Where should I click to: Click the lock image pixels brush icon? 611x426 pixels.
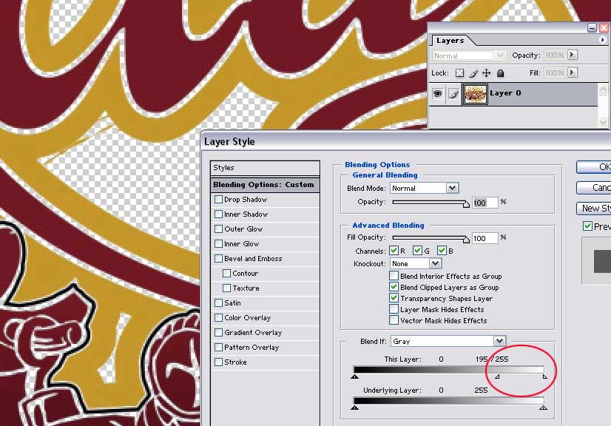[473, 73]
